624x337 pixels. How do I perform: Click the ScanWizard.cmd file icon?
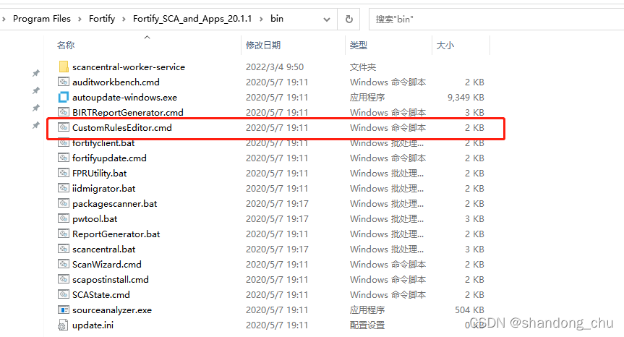pyautogui.click(x=64, y=264)
